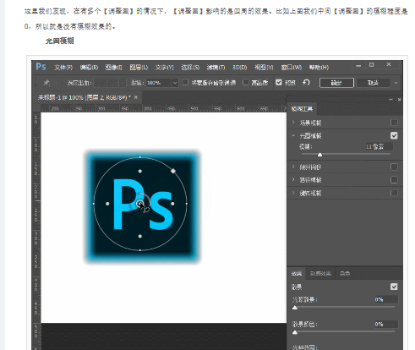Open the 窗口(W) menu
415x350 pixels.
[292, 68]
